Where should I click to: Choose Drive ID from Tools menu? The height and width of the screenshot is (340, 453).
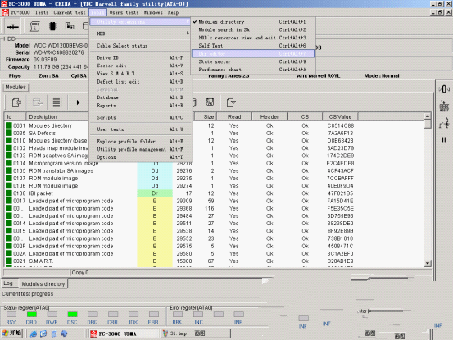click(140, 58)
